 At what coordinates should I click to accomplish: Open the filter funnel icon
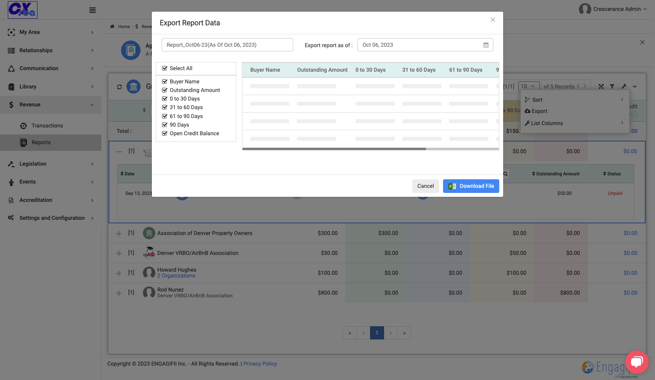[612, 87]
